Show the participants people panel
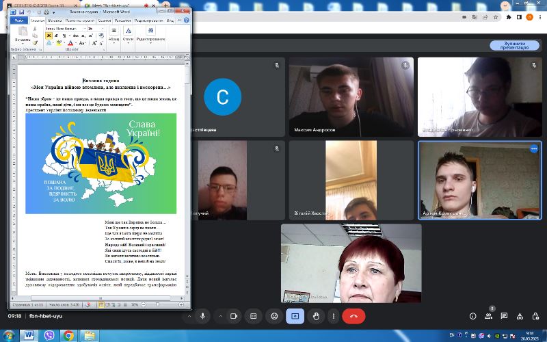 (489, 316)
